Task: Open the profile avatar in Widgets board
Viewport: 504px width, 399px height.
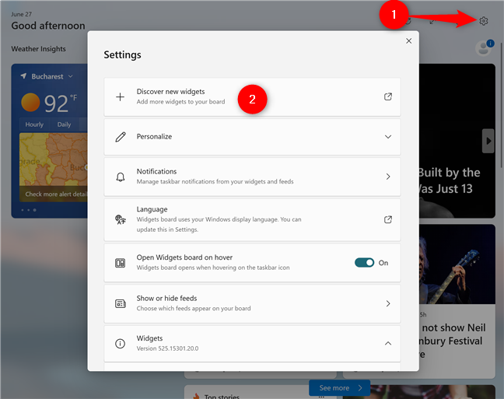Action: 484,48
